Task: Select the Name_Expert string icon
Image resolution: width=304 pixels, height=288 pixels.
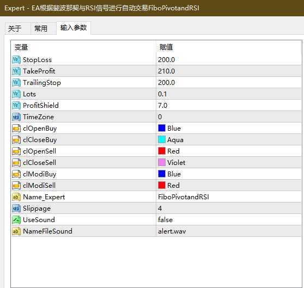Action: pyautogui.click(x=16, y=197)
